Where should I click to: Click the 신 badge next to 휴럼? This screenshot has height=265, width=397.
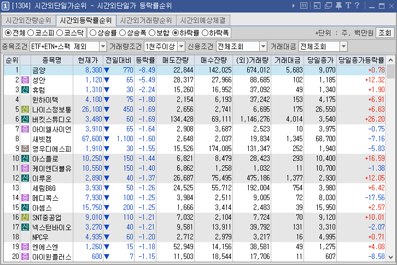(x=25, y=89)
